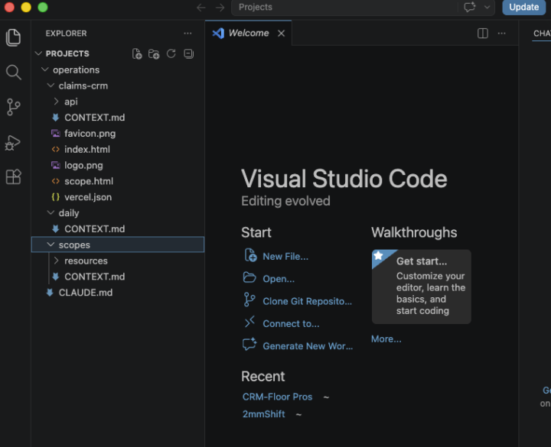
Task: Select the Welcome tab
Action: (x=248, y=33)
